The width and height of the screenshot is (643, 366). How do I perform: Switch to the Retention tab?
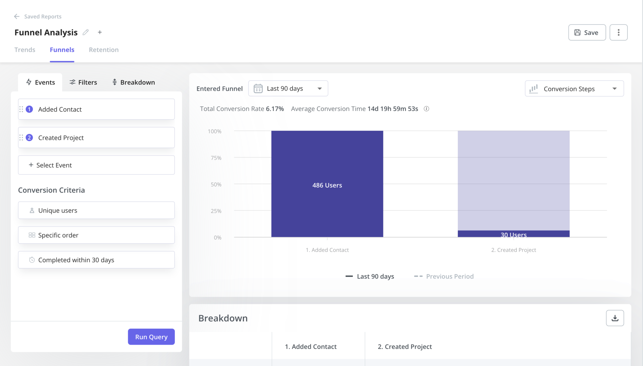tap(104, 50)
